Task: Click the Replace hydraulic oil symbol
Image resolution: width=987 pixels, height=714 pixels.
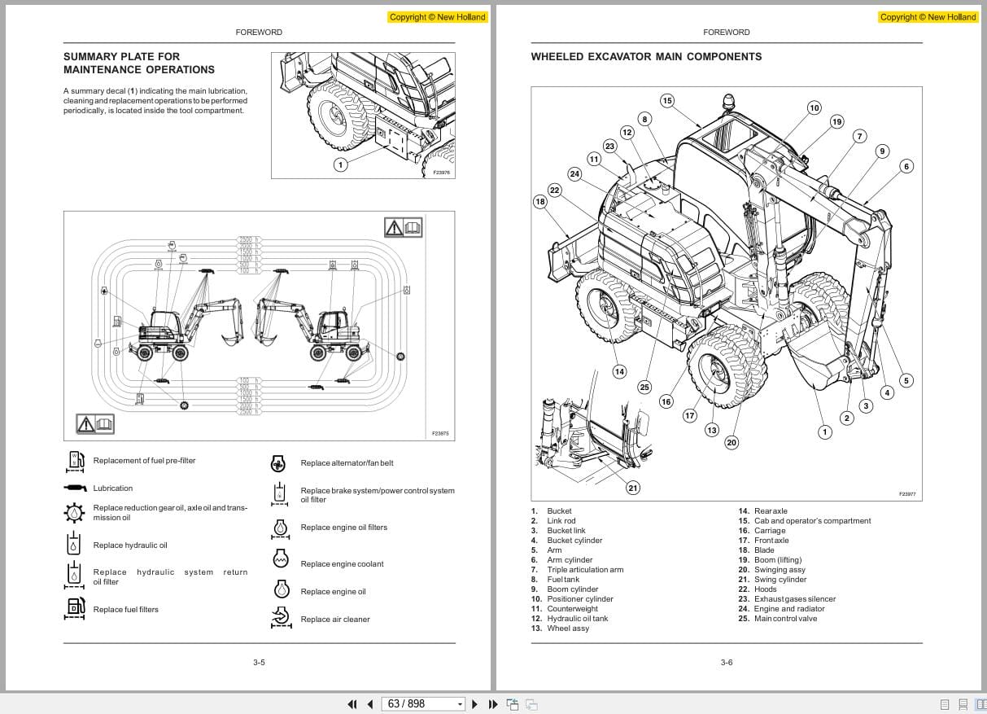Action: [x=75, y=544]
